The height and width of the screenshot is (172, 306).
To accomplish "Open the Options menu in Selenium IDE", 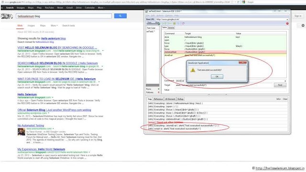I will 169,16.
